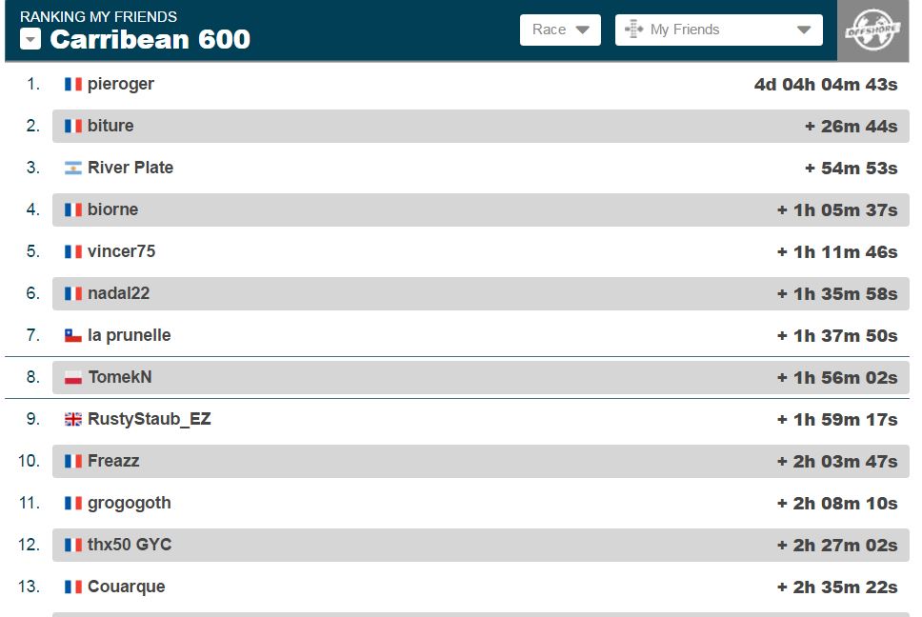Screen dimensions: 922x617
Task: Click the UK flag next to RustyStaub_EZ
Action: [73, 419]
